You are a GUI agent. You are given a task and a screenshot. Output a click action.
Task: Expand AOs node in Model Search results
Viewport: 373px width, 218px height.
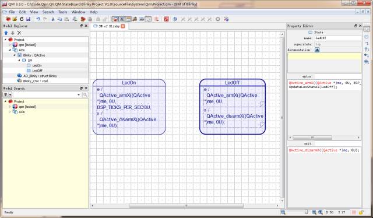[10, 112]
